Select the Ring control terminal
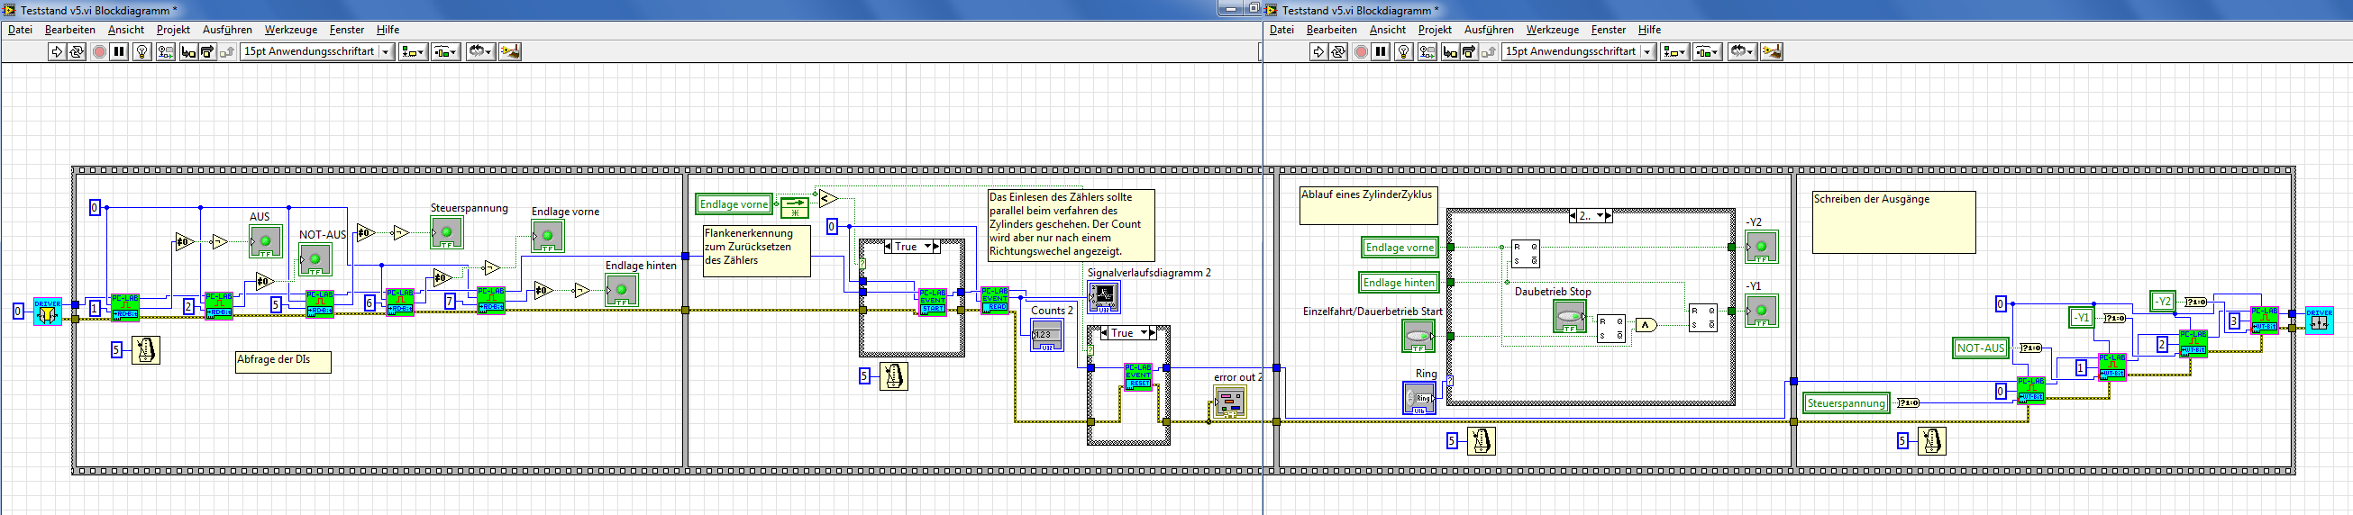Screen dimensions: 2353x515 click(1418, 398)
